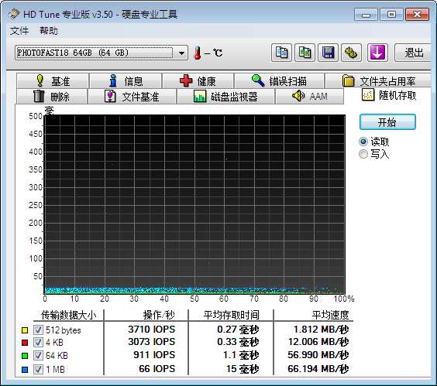Image resolution: width=437 pixels, height=386 pixels.
Task: Select the 写入 write radio button
Action: [x=363, y=154]
